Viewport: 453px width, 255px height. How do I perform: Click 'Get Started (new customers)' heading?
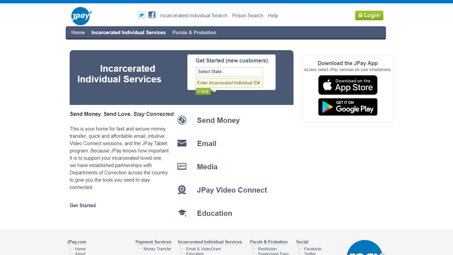pos(232,60)
